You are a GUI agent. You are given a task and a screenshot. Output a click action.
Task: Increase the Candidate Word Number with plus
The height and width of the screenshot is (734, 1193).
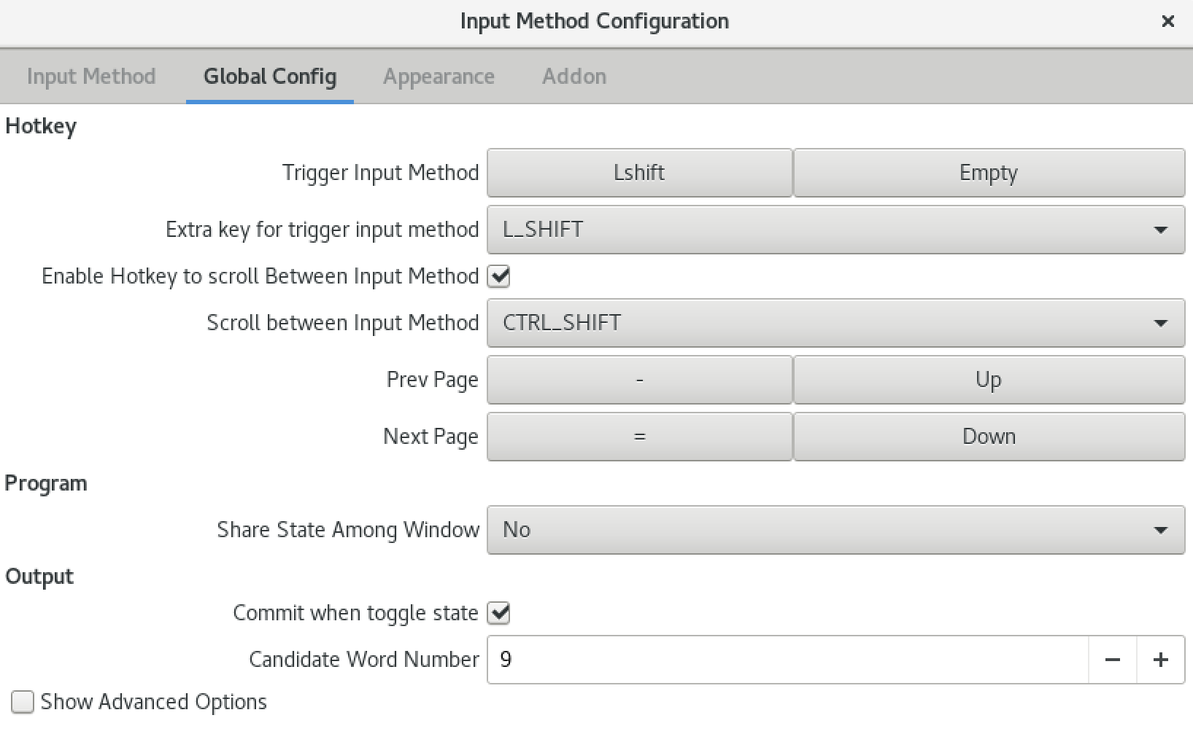pyautogui.click(x=1160, y=660)
